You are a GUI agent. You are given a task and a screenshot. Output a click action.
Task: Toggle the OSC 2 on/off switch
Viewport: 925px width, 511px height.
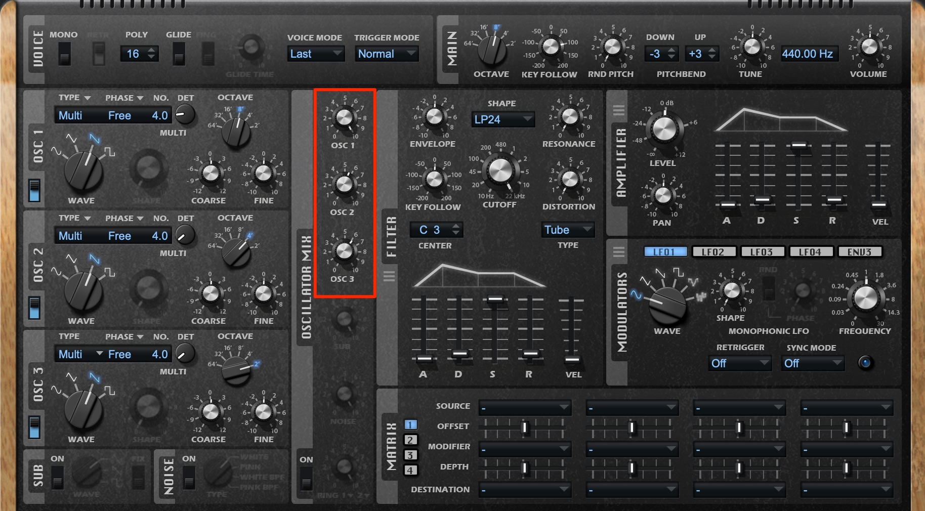[x=34, y=308]
